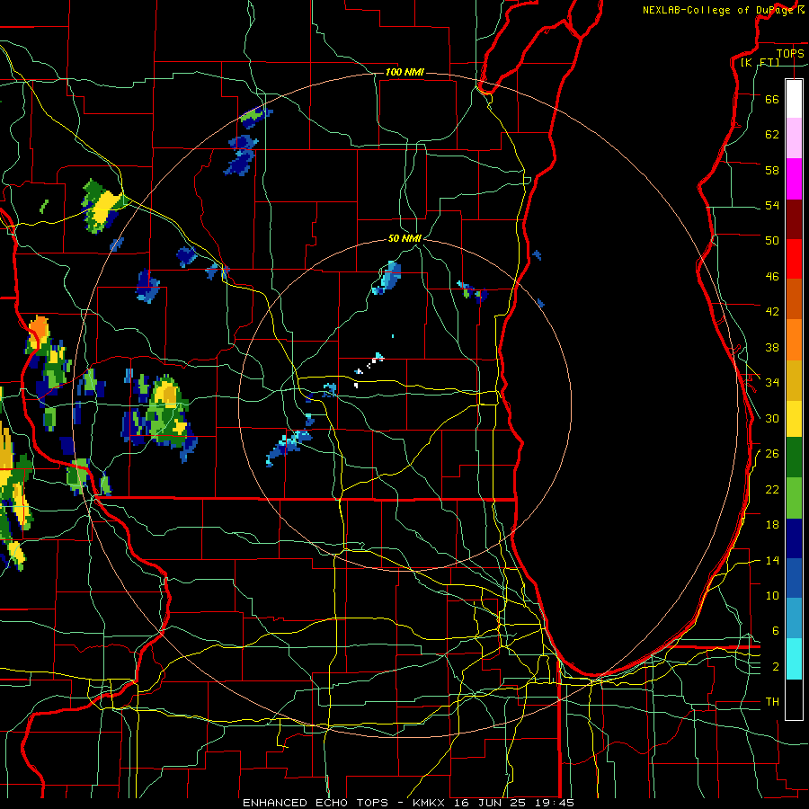Viewport: 809px width, 809px height.
Task: Click the "100 NMI" range ring label
Action: (x=405, y=72)
